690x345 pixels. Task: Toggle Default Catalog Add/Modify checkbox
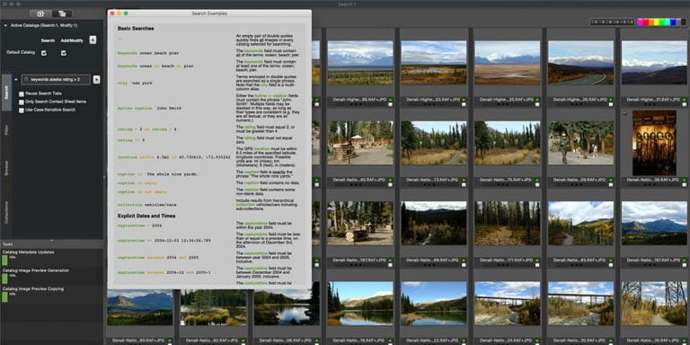coord(64,53)
